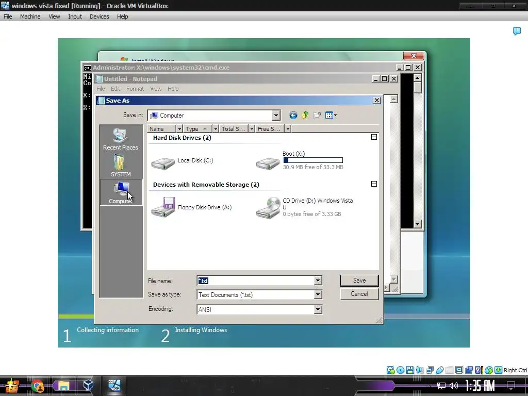Viewport: 528px width, 396px height.
Task: Open the VirtualBox Manager cube icon in the taskbar
Action: [88, 386]
